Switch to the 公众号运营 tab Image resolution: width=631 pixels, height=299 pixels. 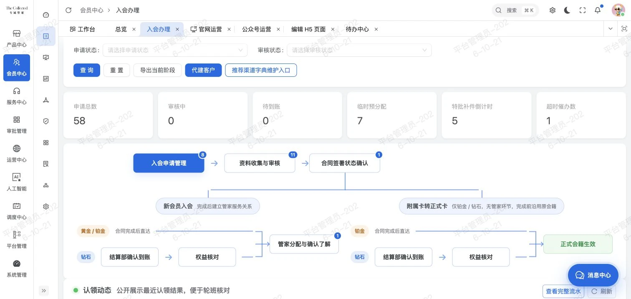tap(257, 29)
